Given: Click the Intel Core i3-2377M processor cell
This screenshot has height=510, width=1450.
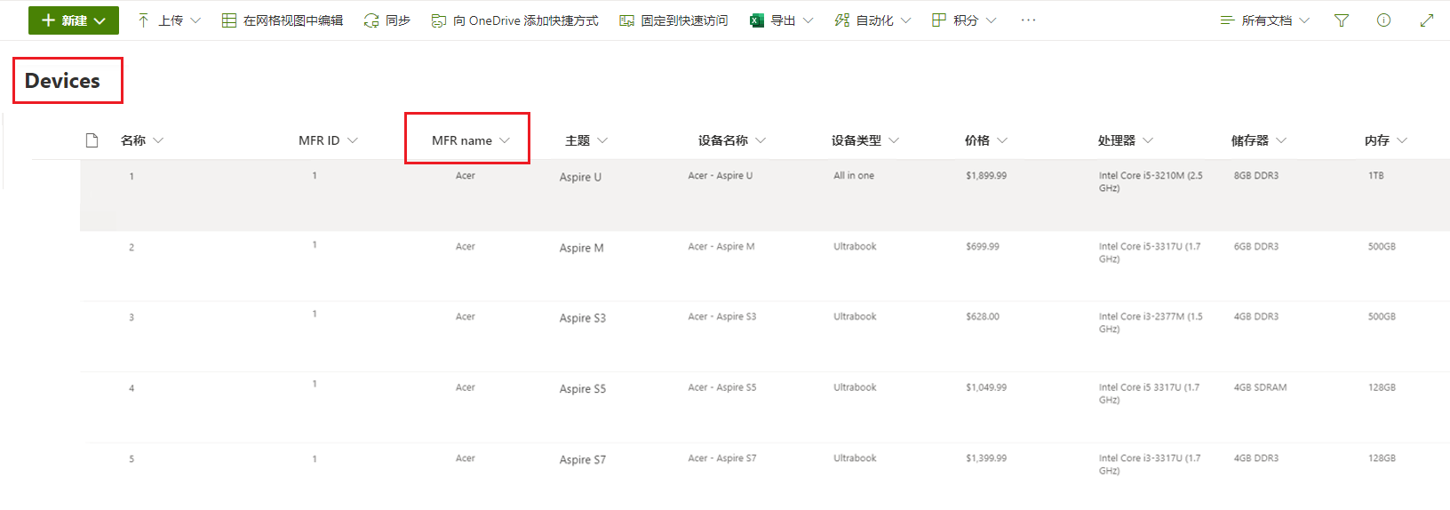Looking at the screenshot, I should [1151, 323].
